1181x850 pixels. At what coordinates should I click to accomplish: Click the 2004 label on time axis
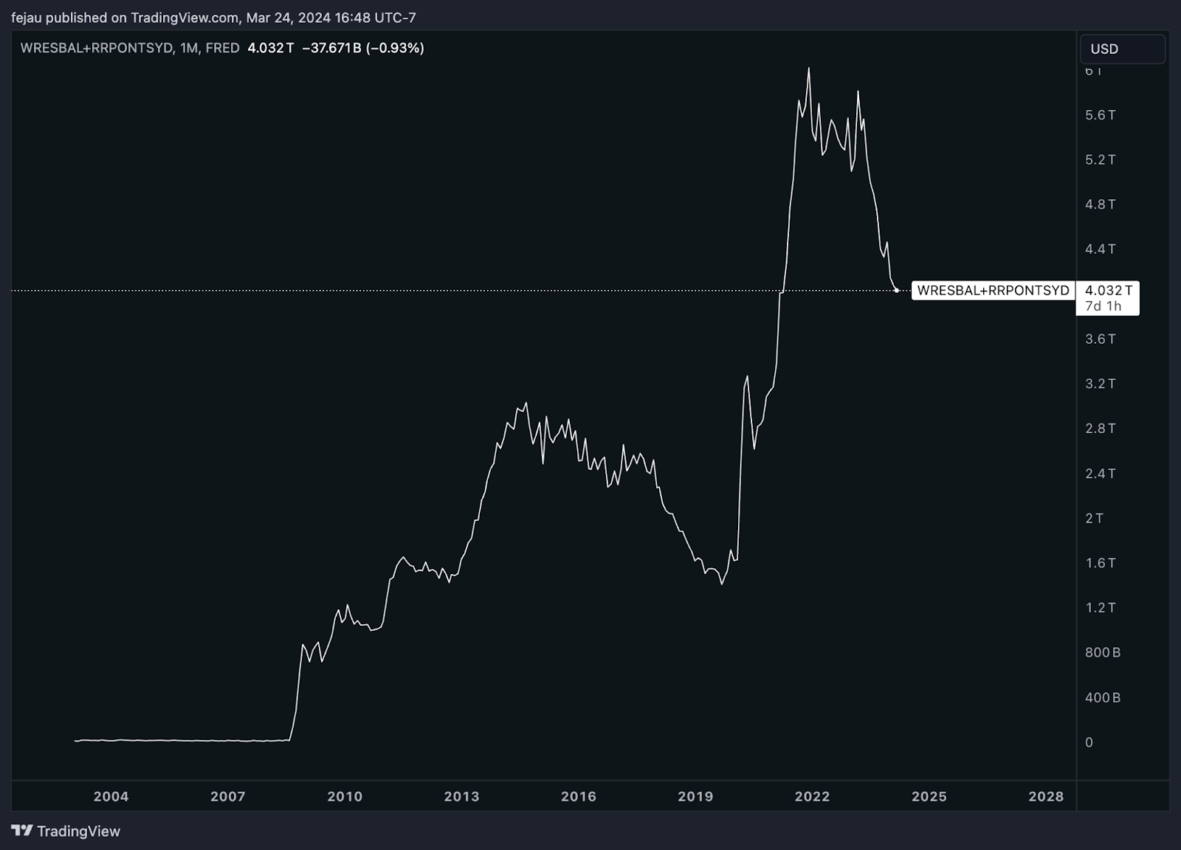pyautogui.click(x=111, y=796)
